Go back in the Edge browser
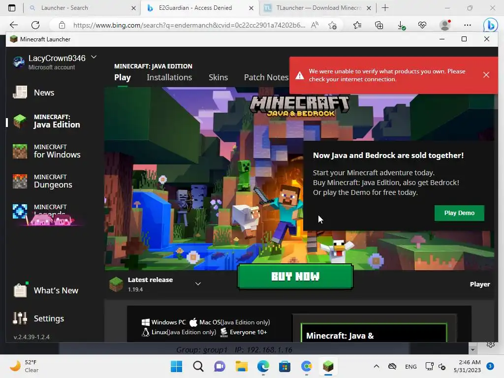Image resolution: width=504 pixels, height=378 pixels. [x=13, y=25]
